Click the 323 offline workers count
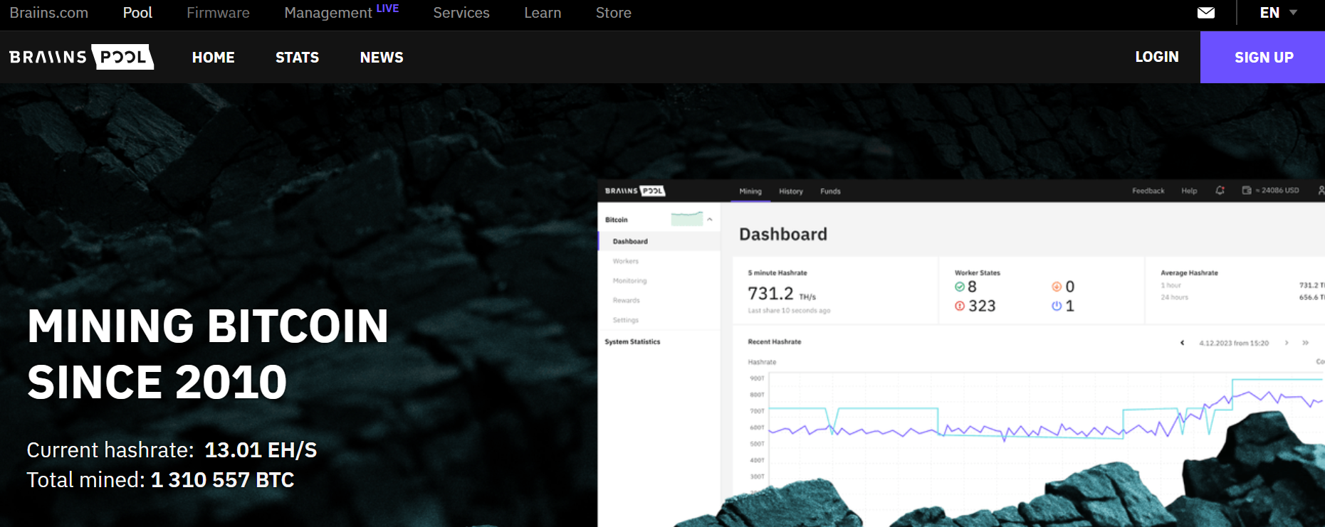This screenshot has width=1325, height=527. point(982,306)
